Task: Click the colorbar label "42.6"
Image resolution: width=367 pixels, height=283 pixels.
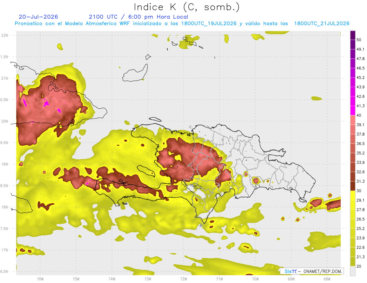Action: [x=361, y=96]
